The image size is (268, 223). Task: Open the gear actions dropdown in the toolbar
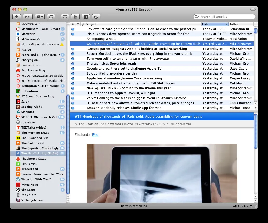pos(39,16)
